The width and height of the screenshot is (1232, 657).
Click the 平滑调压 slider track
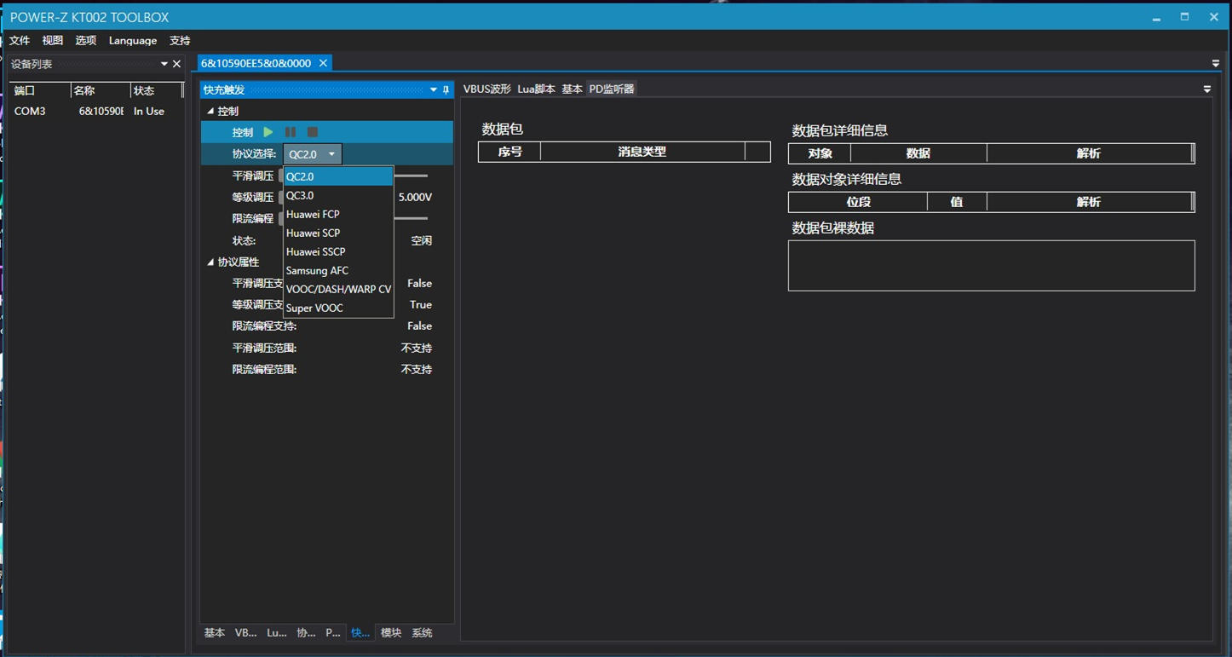tap(412, 176)
